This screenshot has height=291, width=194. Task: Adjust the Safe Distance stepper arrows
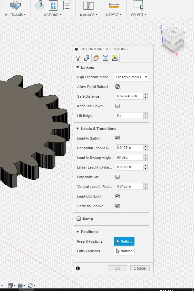point(146,96)
